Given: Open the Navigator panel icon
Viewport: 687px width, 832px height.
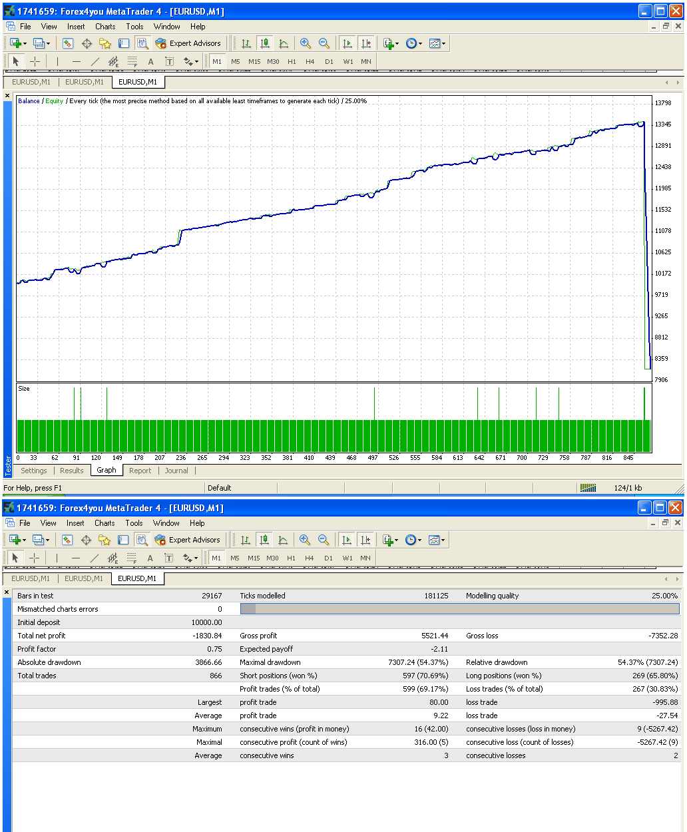Looking at the screenshot, I should [x=105, y=43].
